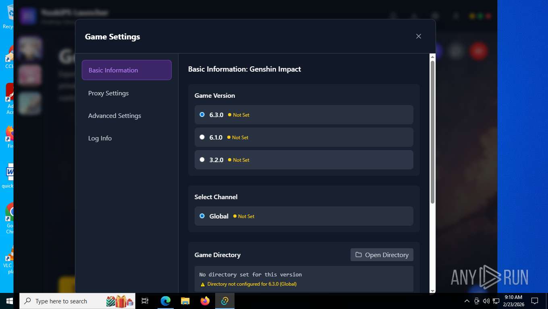Image resolution: width=548 pixels, height=309 pixels.
Task: Click the 'Select Channel' section heading
Action: click(x=216, y=197)
